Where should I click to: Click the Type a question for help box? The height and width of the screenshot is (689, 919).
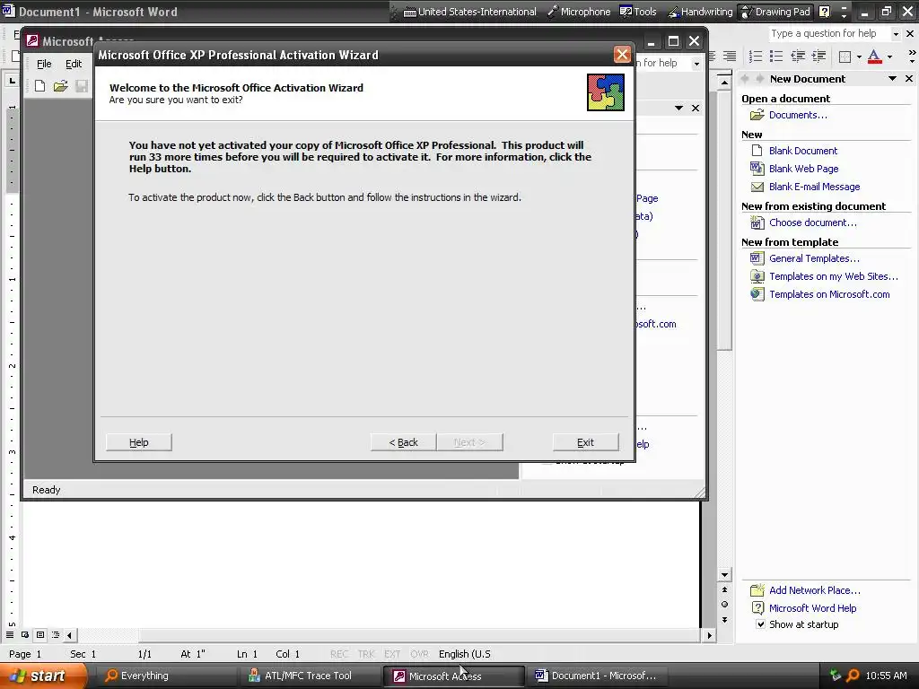click(828, 33)
